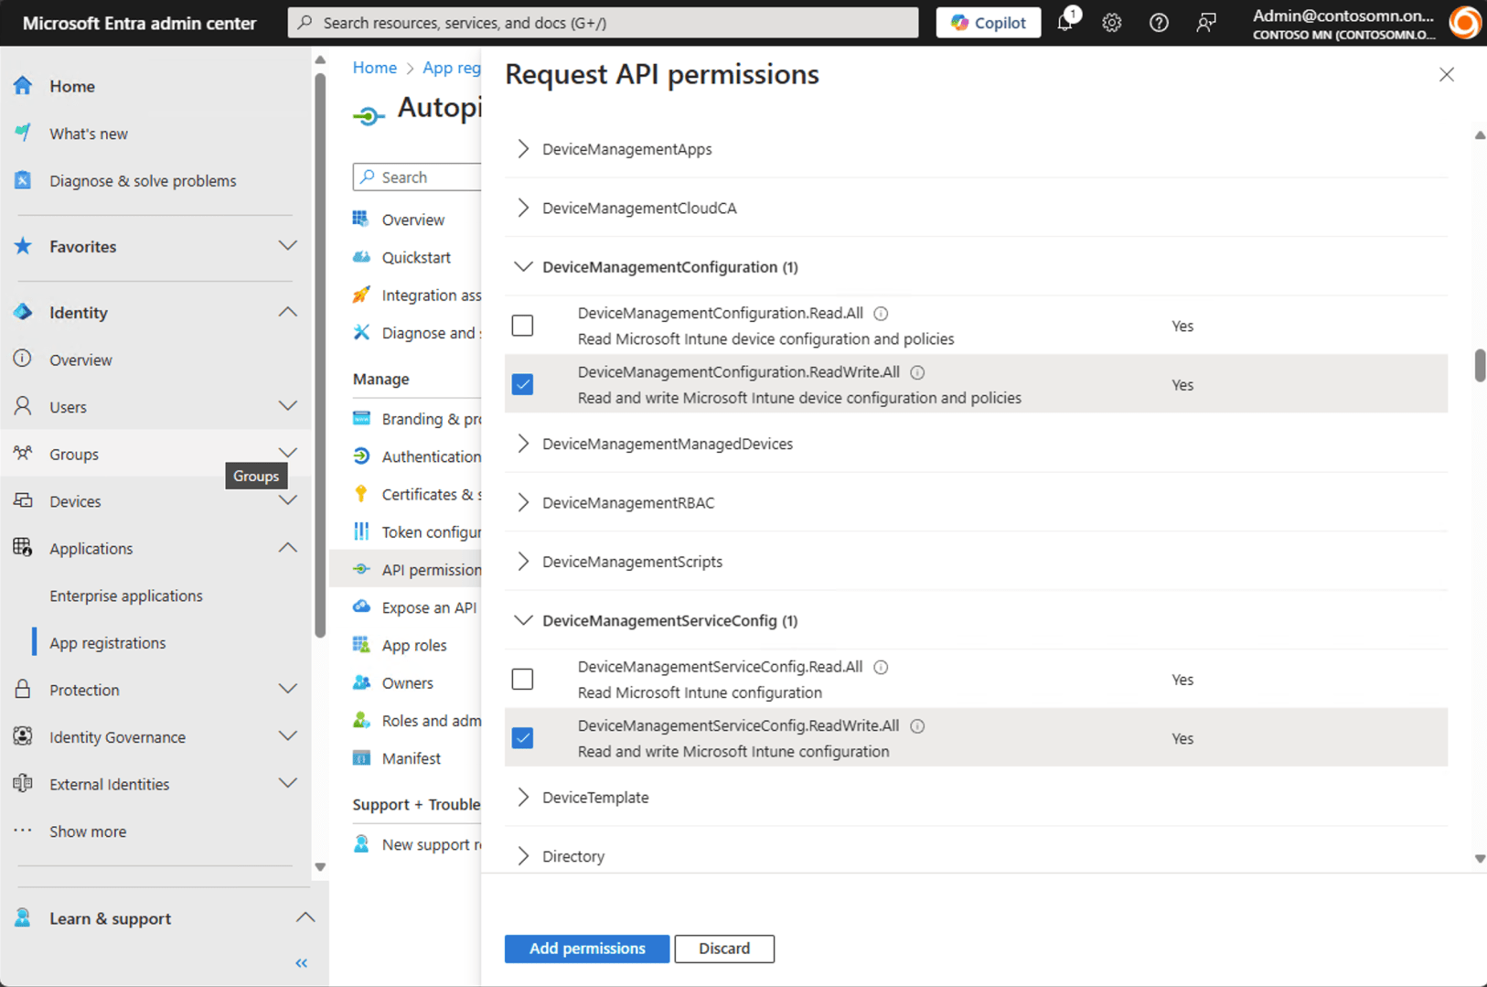1487x987 pixels.
Task: Open Enterprise applications in sidebar
Action: (126, 596)
